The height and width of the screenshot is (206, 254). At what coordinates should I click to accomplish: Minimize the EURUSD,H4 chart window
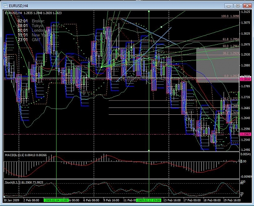(228, 6)
